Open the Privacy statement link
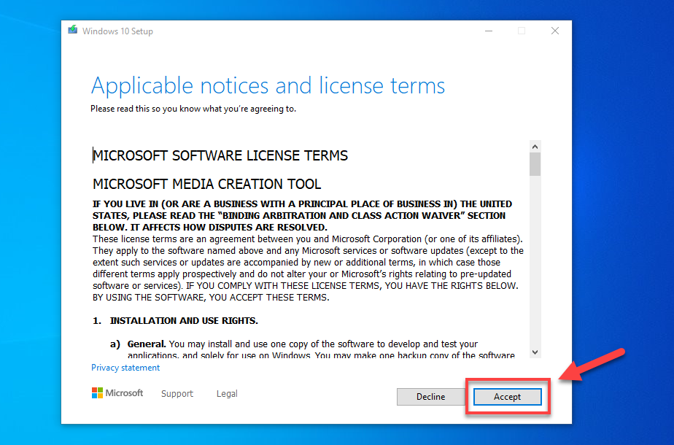The width and height of the screenshot is (674, 445). pos(125,368)
